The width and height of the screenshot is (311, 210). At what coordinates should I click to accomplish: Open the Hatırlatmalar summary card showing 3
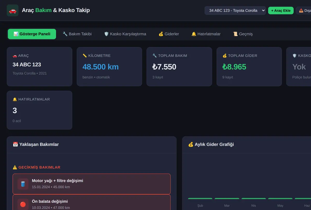point(39,110)
